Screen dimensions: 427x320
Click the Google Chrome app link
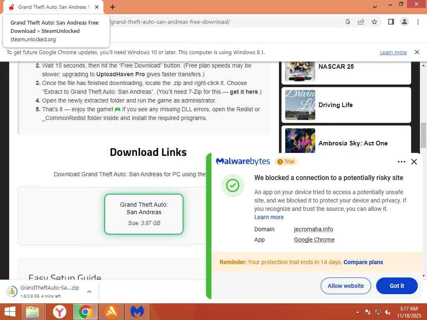(314, 240)
